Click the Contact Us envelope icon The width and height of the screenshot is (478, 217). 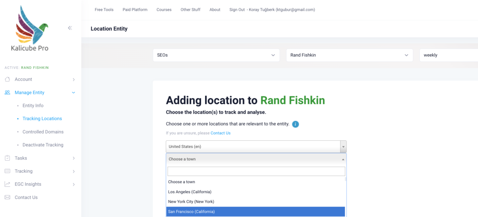pyautogui.click(x=7, y=197)
